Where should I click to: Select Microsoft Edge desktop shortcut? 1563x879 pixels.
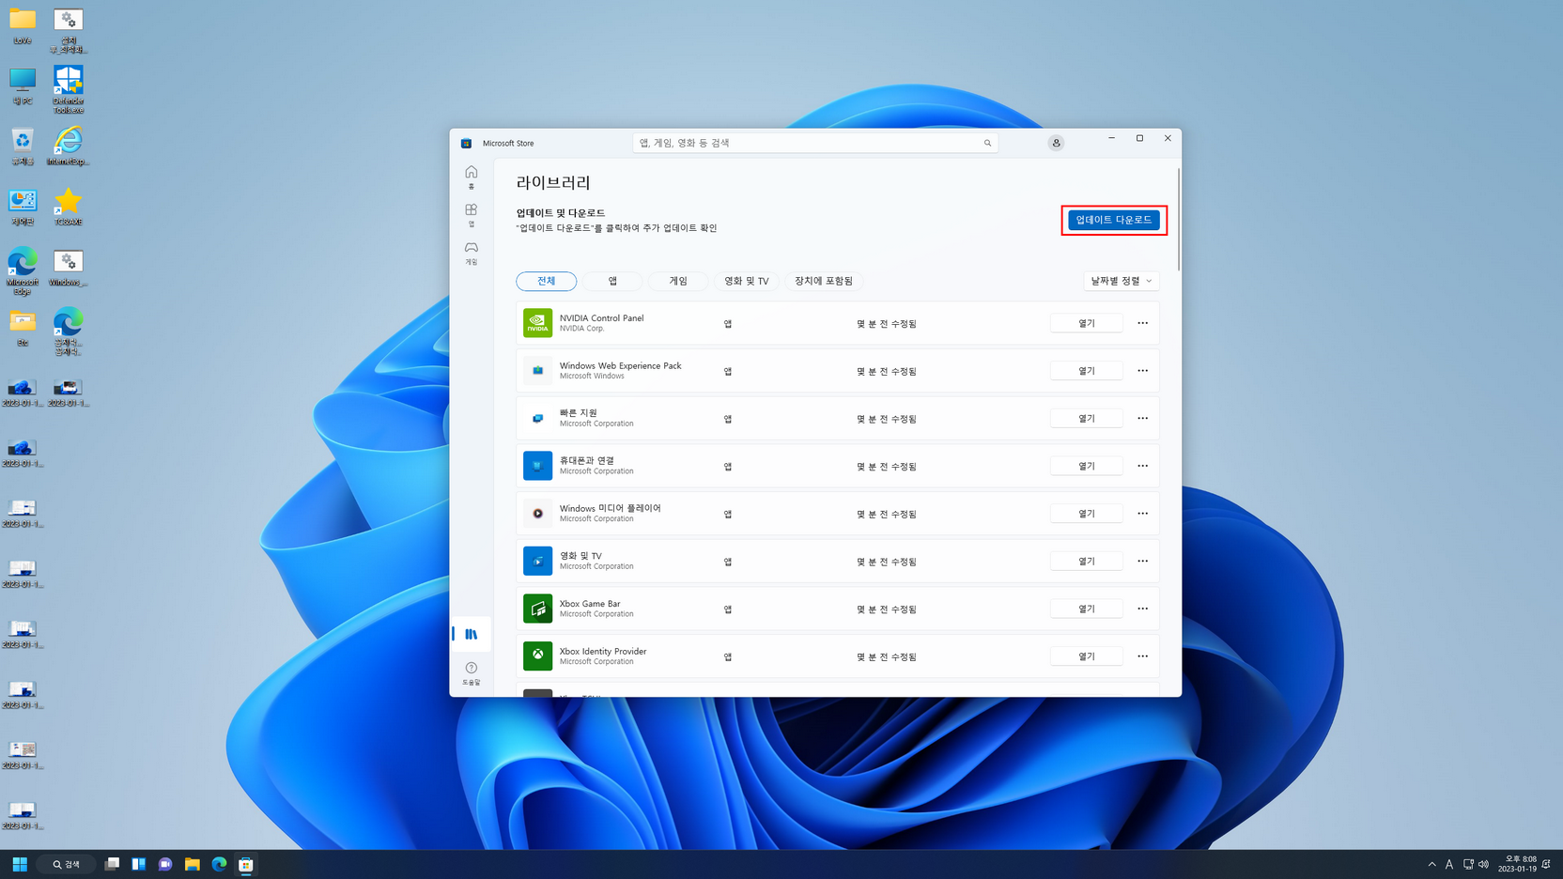point(23,272)
